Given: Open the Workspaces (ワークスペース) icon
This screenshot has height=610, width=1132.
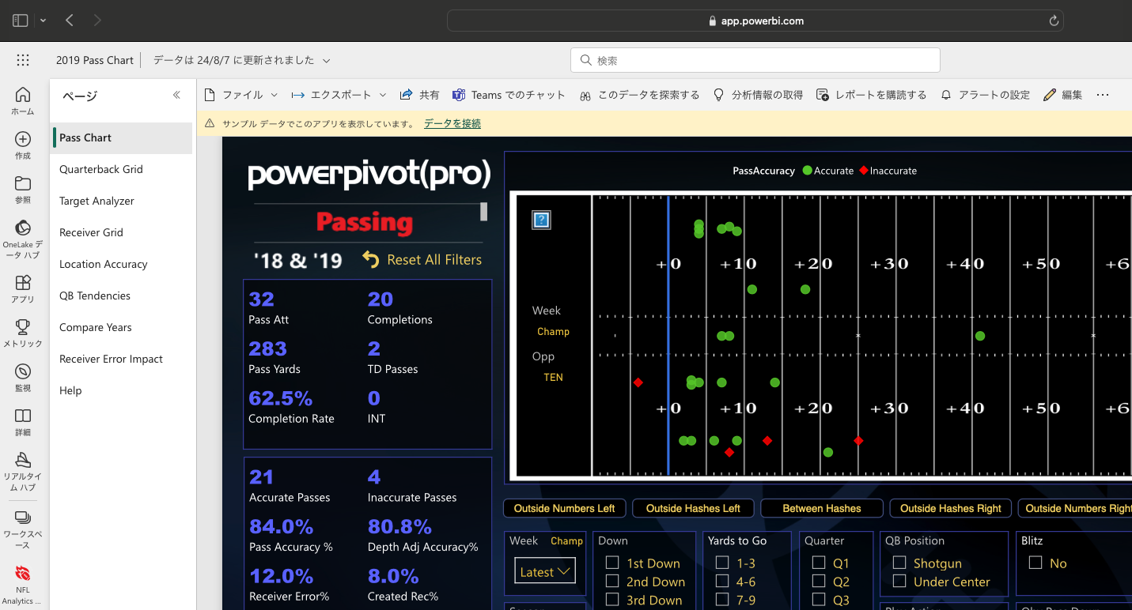Looking at the screenshot, I should [x=23, y=518].
